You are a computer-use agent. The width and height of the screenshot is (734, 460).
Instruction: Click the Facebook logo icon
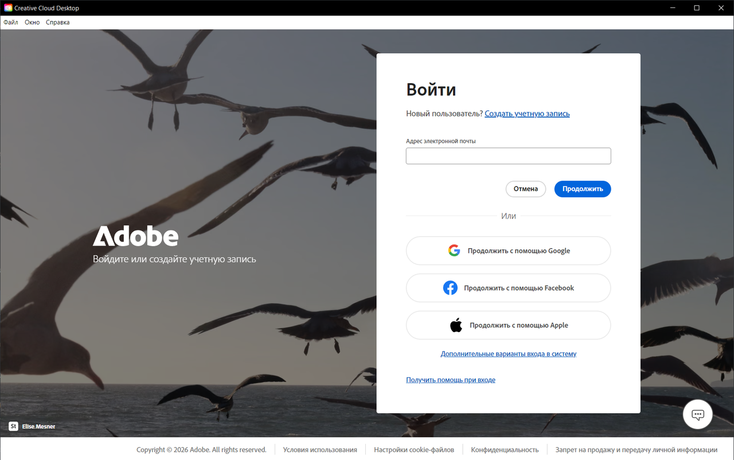450,288
